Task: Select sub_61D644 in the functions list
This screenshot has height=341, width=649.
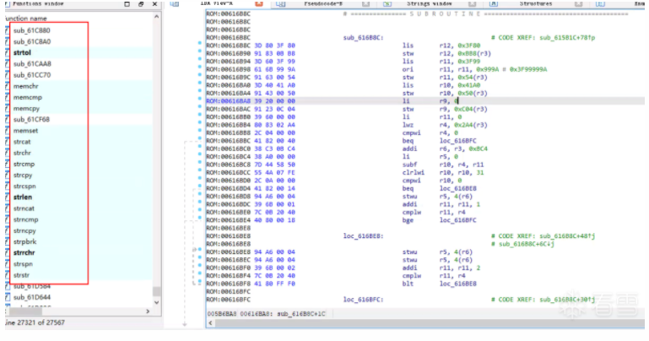Action: (x=32, y=297)
